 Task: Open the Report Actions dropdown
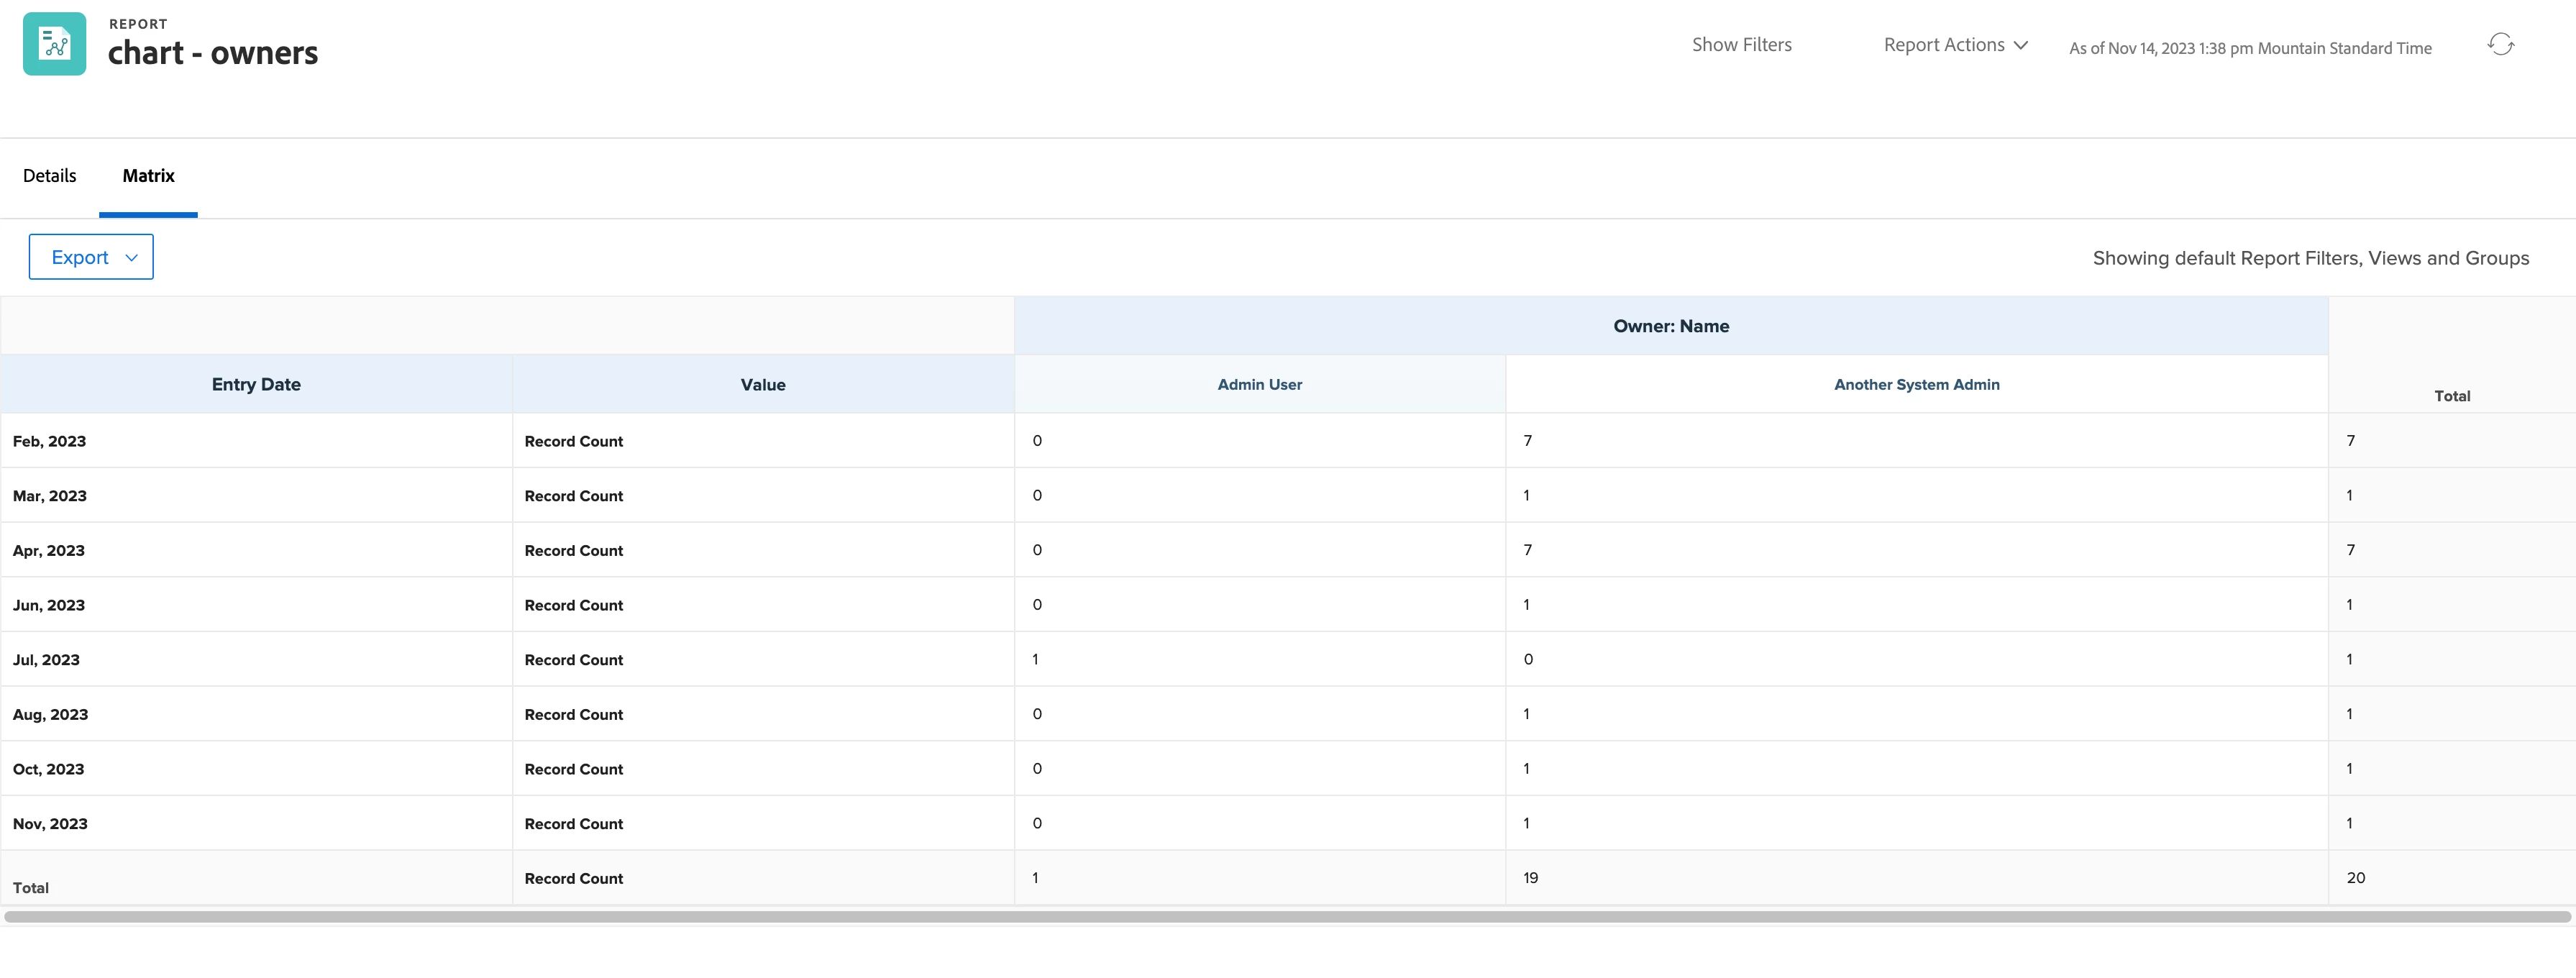pos(1943,45)
